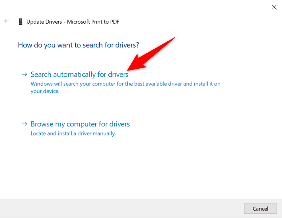Close the Update Drivers dialog with X
The image size is (282, 218).
coord(274,7)
